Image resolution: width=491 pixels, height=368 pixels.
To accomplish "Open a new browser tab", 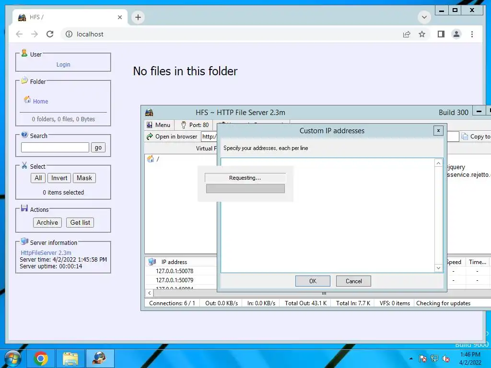I will click(x=138, y=17).
